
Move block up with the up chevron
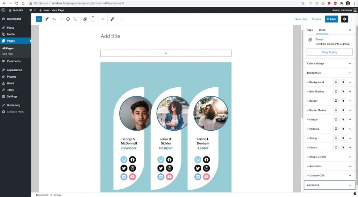pyautogui.click(x=93, y=17)
